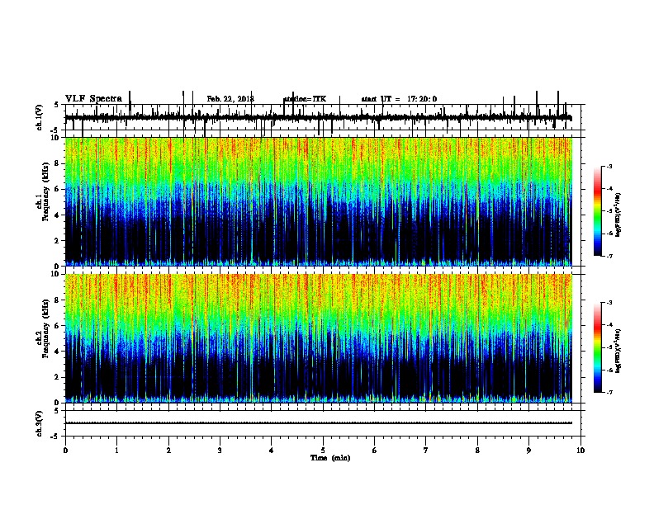The image size is (654, 505).
Task: Click the "station=ITK" header text
Action: 305,99
